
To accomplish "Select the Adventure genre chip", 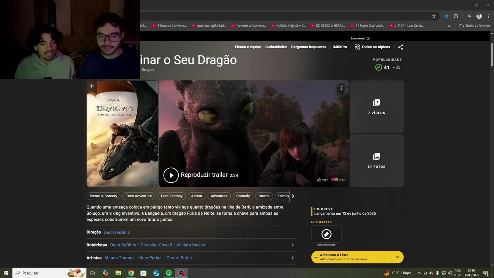I will (219, 196).
